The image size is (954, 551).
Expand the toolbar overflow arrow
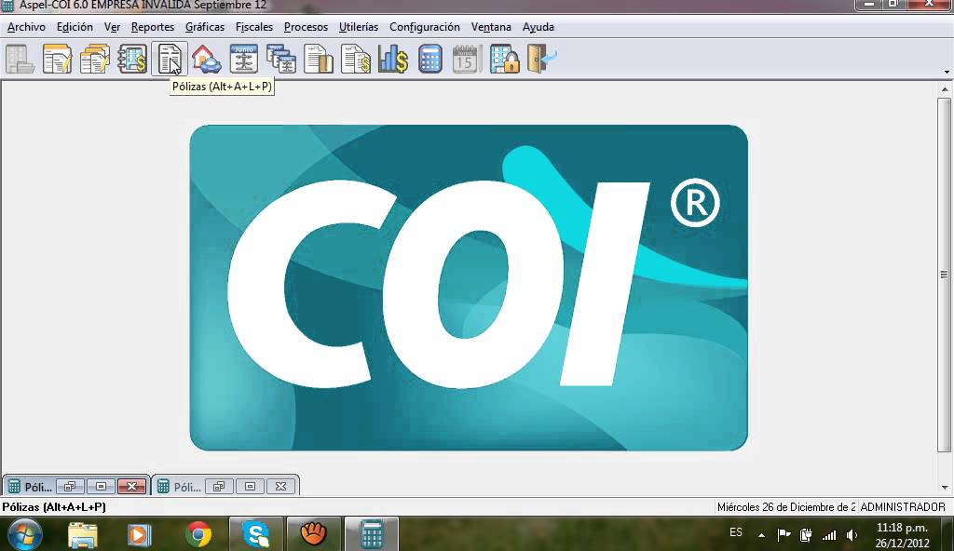pyautogui.click(x=947, y=72)
